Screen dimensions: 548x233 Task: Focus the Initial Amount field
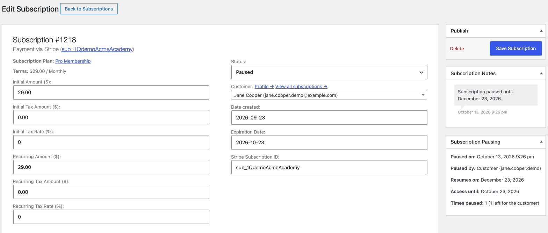pos(111,93)
